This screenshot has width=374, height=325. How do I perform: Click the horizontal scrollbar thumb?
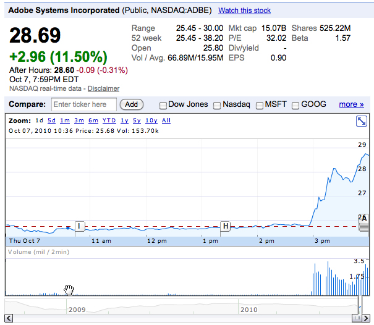(x=357, y=318)
